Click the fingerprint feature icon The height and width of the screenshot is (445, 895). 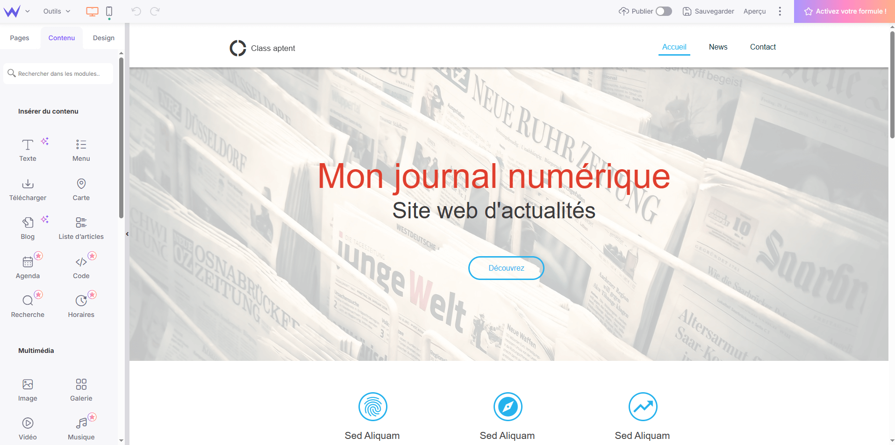372,407
